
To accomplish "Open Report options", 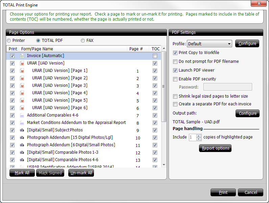I will coord(215,148).
